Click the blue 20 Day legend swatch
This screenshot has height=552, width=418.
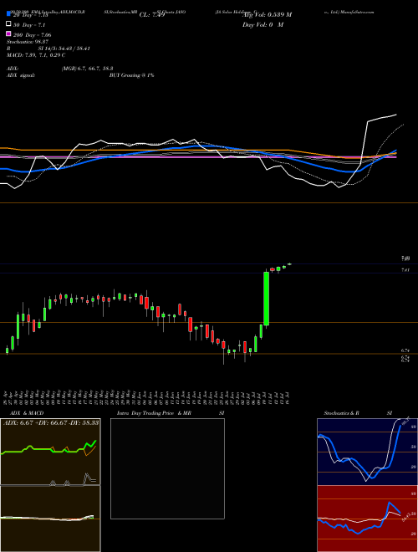[9, 14]
